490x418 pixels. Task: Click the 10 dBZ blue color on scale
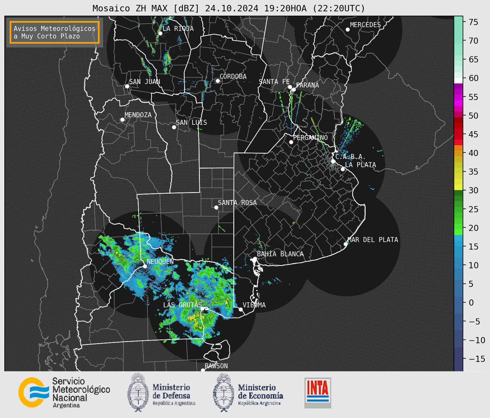tap(458, 265)
